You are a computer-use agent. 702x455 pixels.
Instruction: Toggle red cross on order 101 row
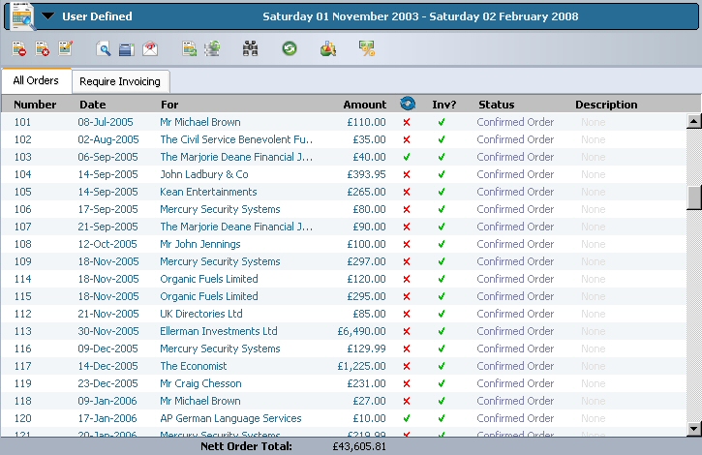click(407, 122)
